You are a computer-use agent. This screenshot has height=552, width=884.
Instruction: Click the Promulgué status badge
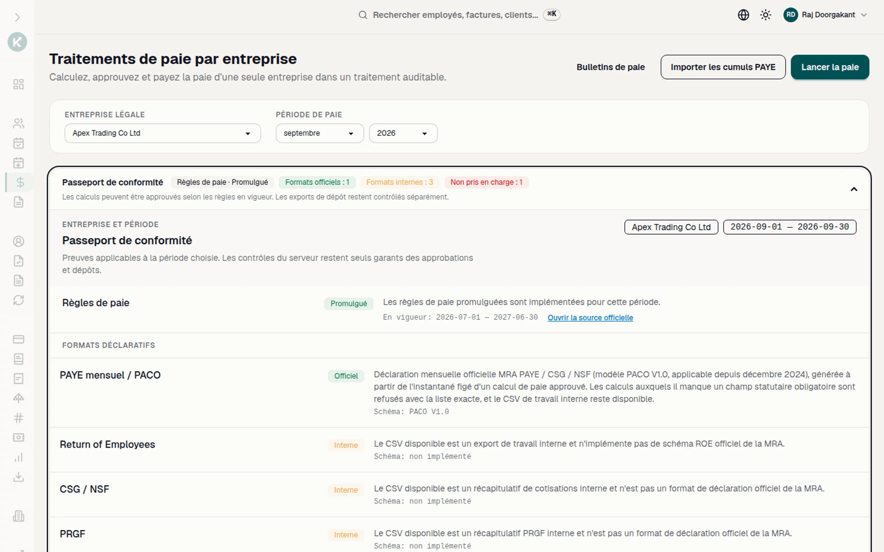coord(348,303)
